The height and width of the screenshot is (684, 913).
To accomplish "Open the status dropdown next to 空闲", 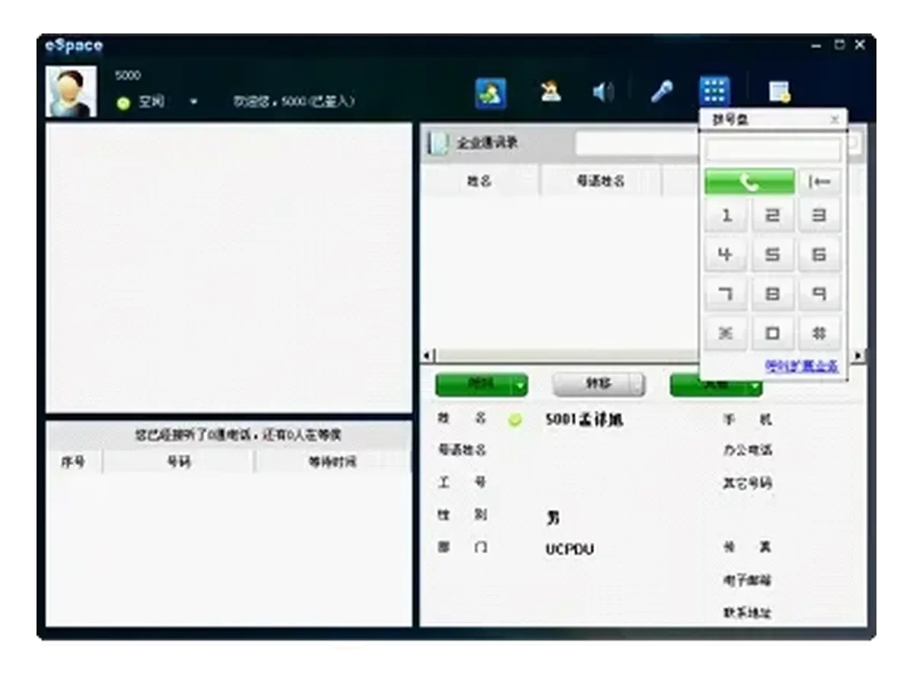I will (193, 102).
